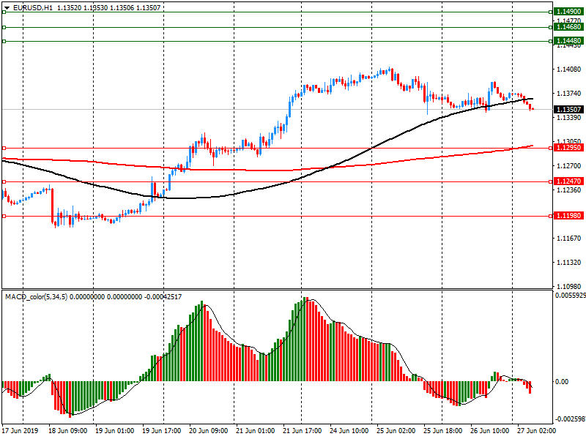
Task: Click the 24 Jun 10:00 time label
Action: (349, 430)
